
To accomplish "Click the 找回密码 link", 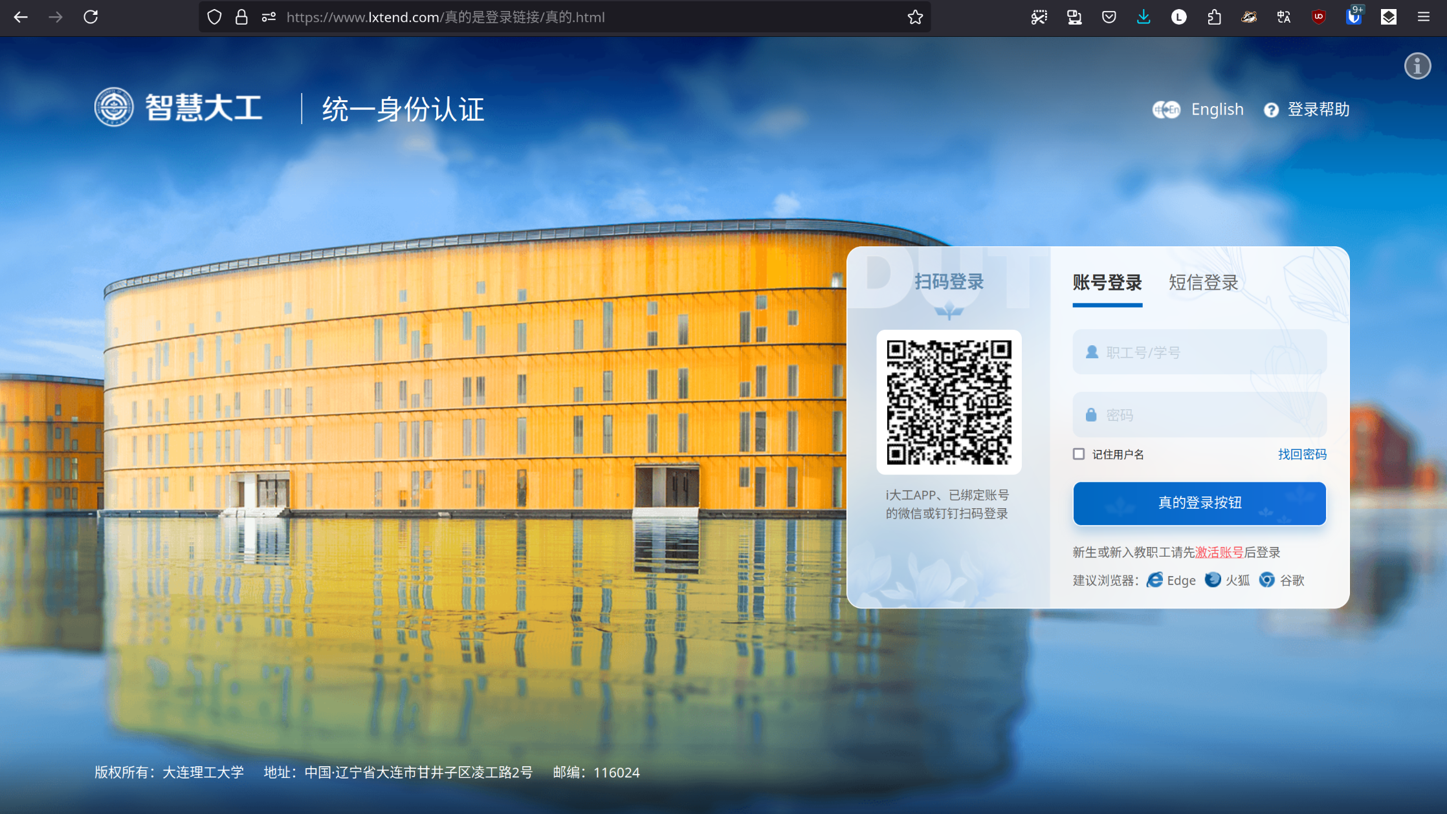I will pyautogui.click(x=1301, y=454).
